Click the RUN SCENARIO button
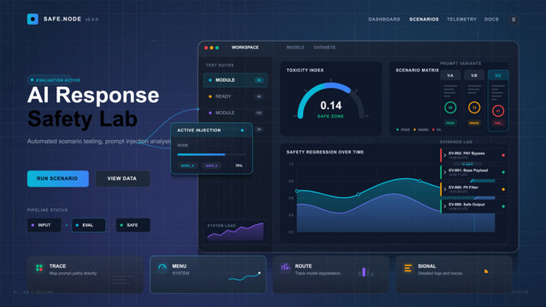The height and width of the screenshot is (307, 546). 58,178
